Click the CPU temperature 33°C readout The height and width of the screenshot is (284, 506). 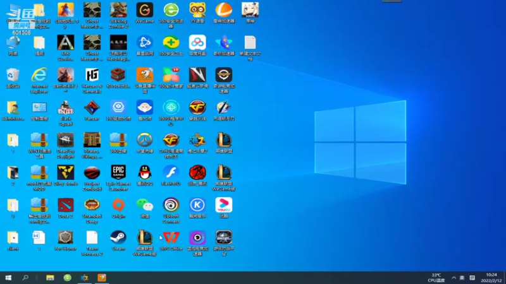coord(436,278)
